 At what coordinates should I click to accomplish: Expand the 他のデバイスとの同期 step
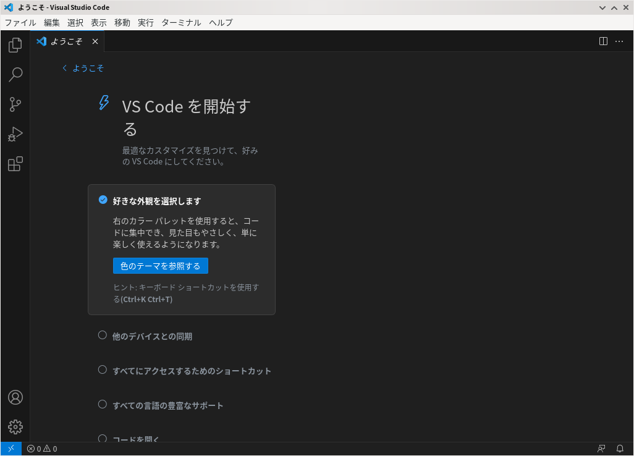(x=152, y=336)
